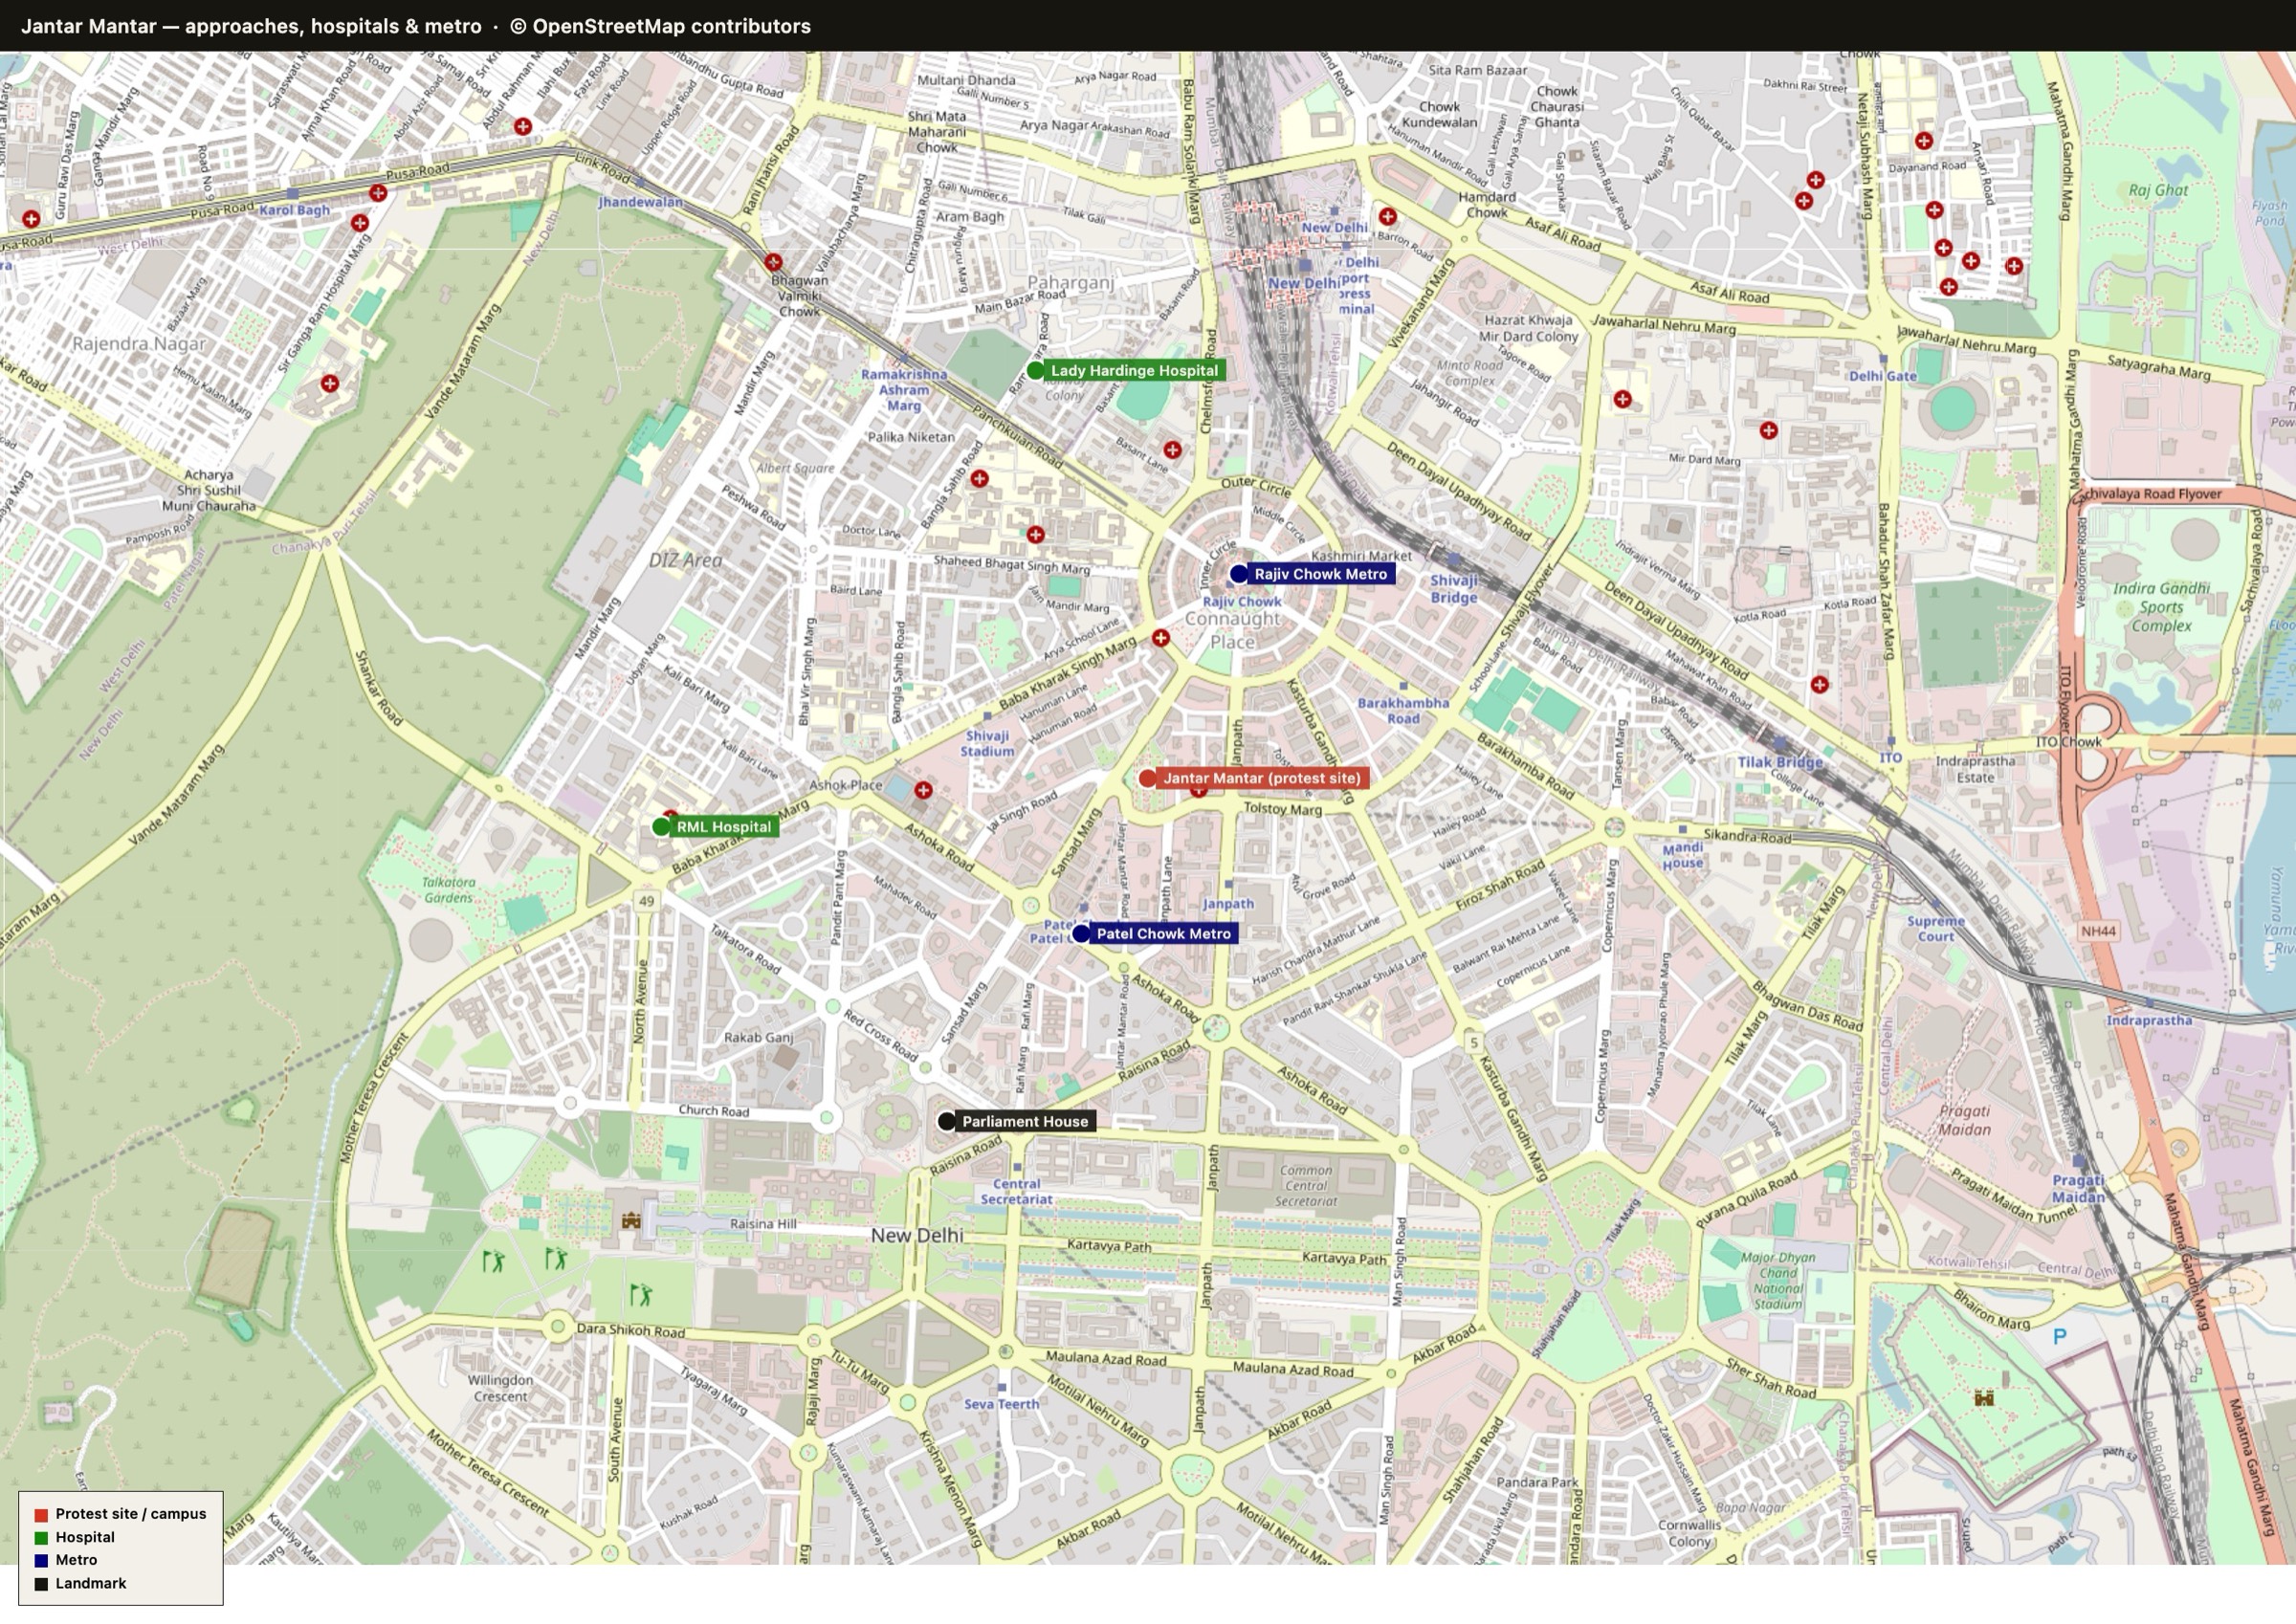Click the red Protest site / campus legend swatch
The width and height of the screenshot is (2296, 1624).
click(41, 1516)
